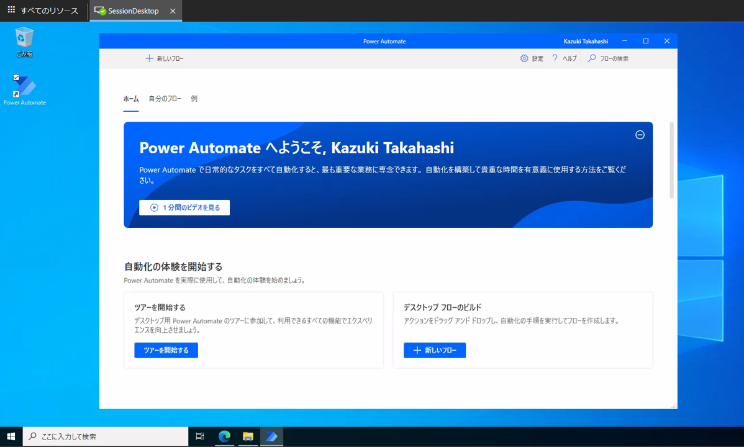This screenshot has height=447, width=744.
Task: Launch Power Automate from the taskbar
Action: 271,436
